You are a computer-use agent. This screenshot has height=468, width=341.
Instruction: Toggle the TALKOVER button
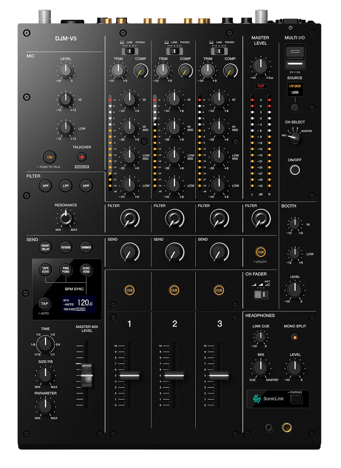(82, 157)
